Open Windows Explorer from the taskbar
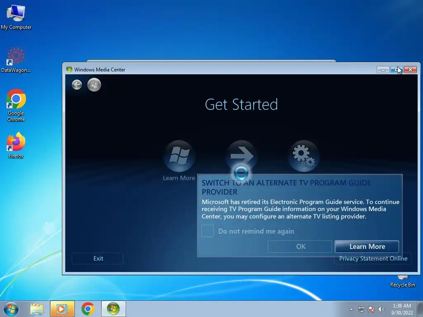Image resolution: width=423 pixels, height=317 pixels. coord(37,309)
